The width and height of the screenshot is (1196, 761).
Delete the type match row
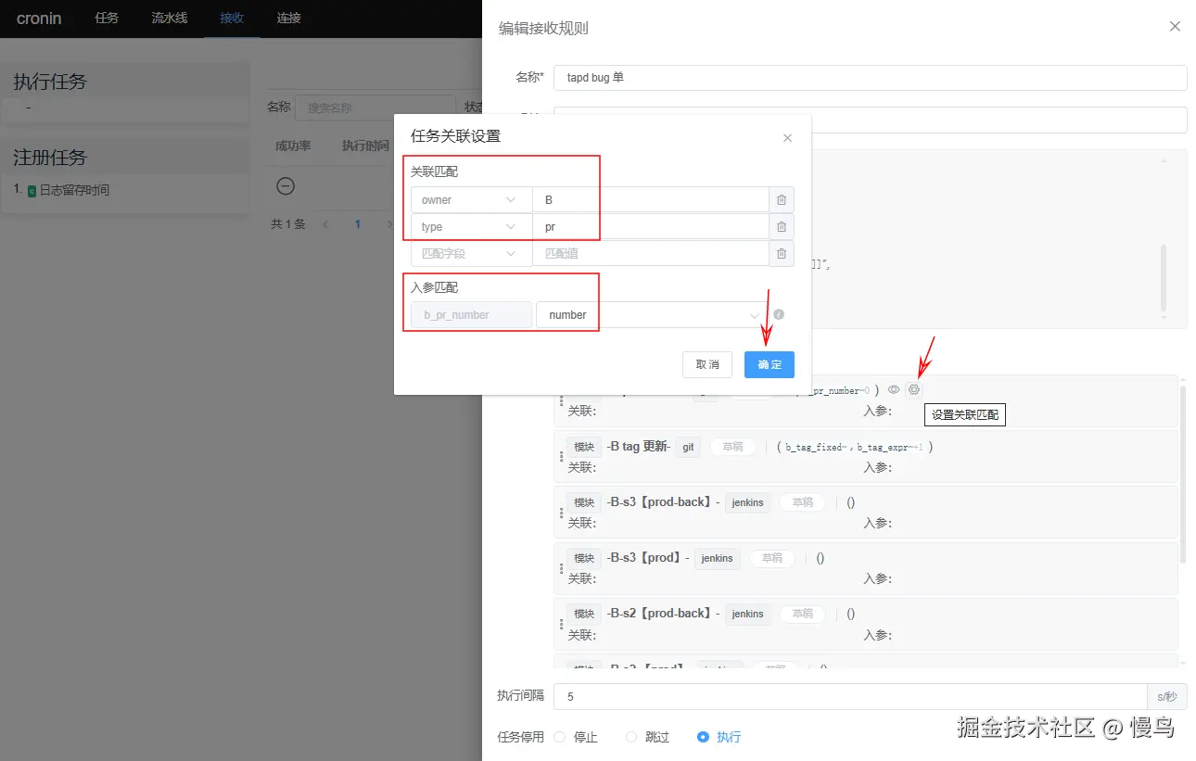click(782, 227)
